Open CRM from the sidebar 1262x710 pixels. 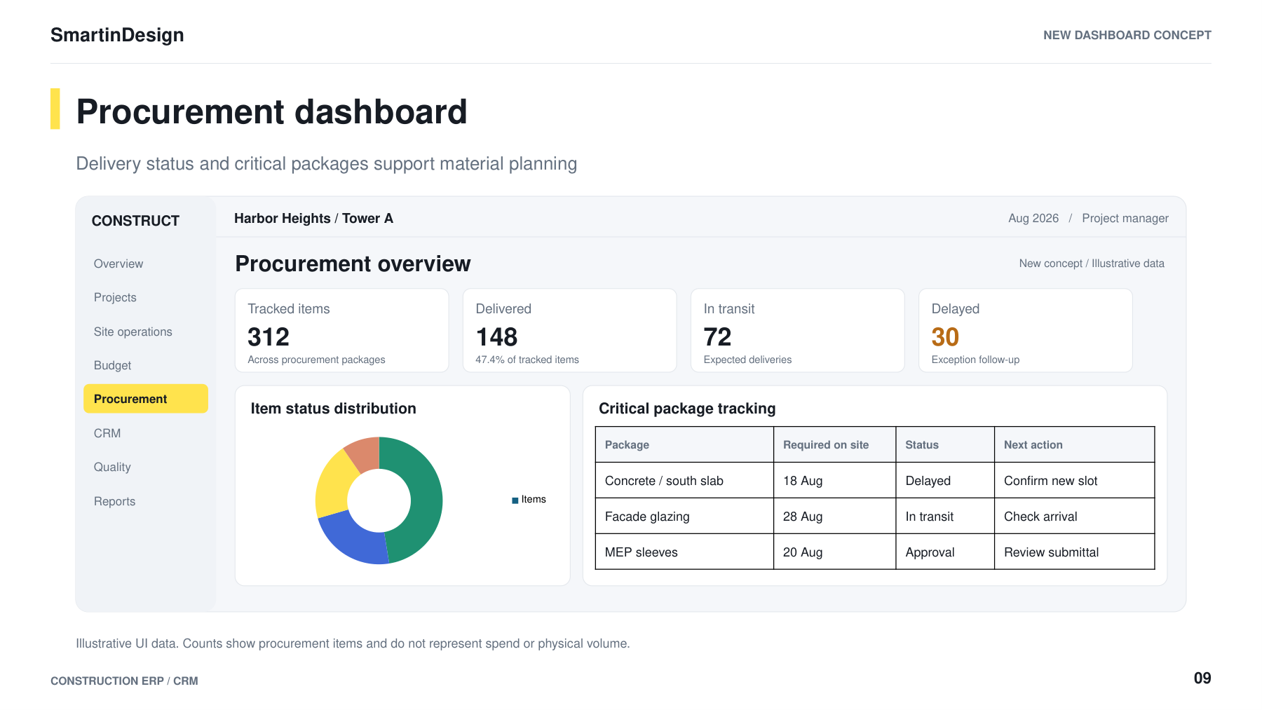107,433
